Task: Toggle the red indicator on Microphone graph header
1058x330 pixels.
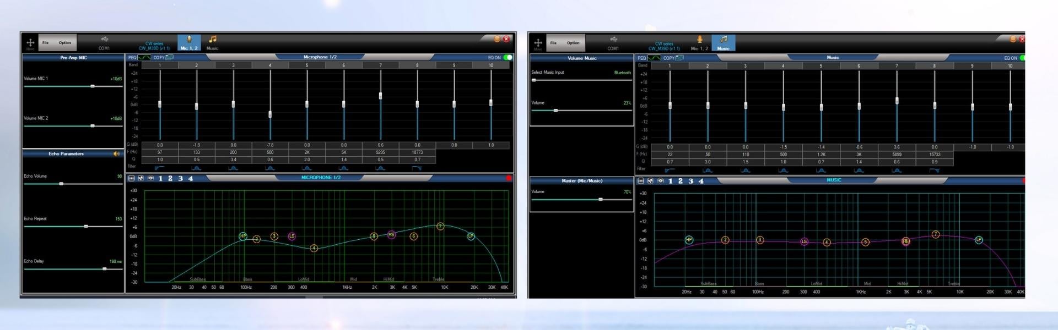Action: 509,178
